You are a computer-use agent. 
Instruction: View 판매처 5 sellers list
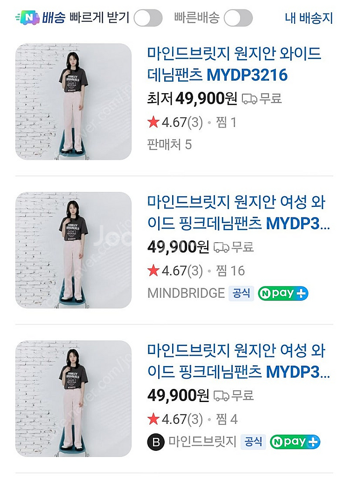169,144
